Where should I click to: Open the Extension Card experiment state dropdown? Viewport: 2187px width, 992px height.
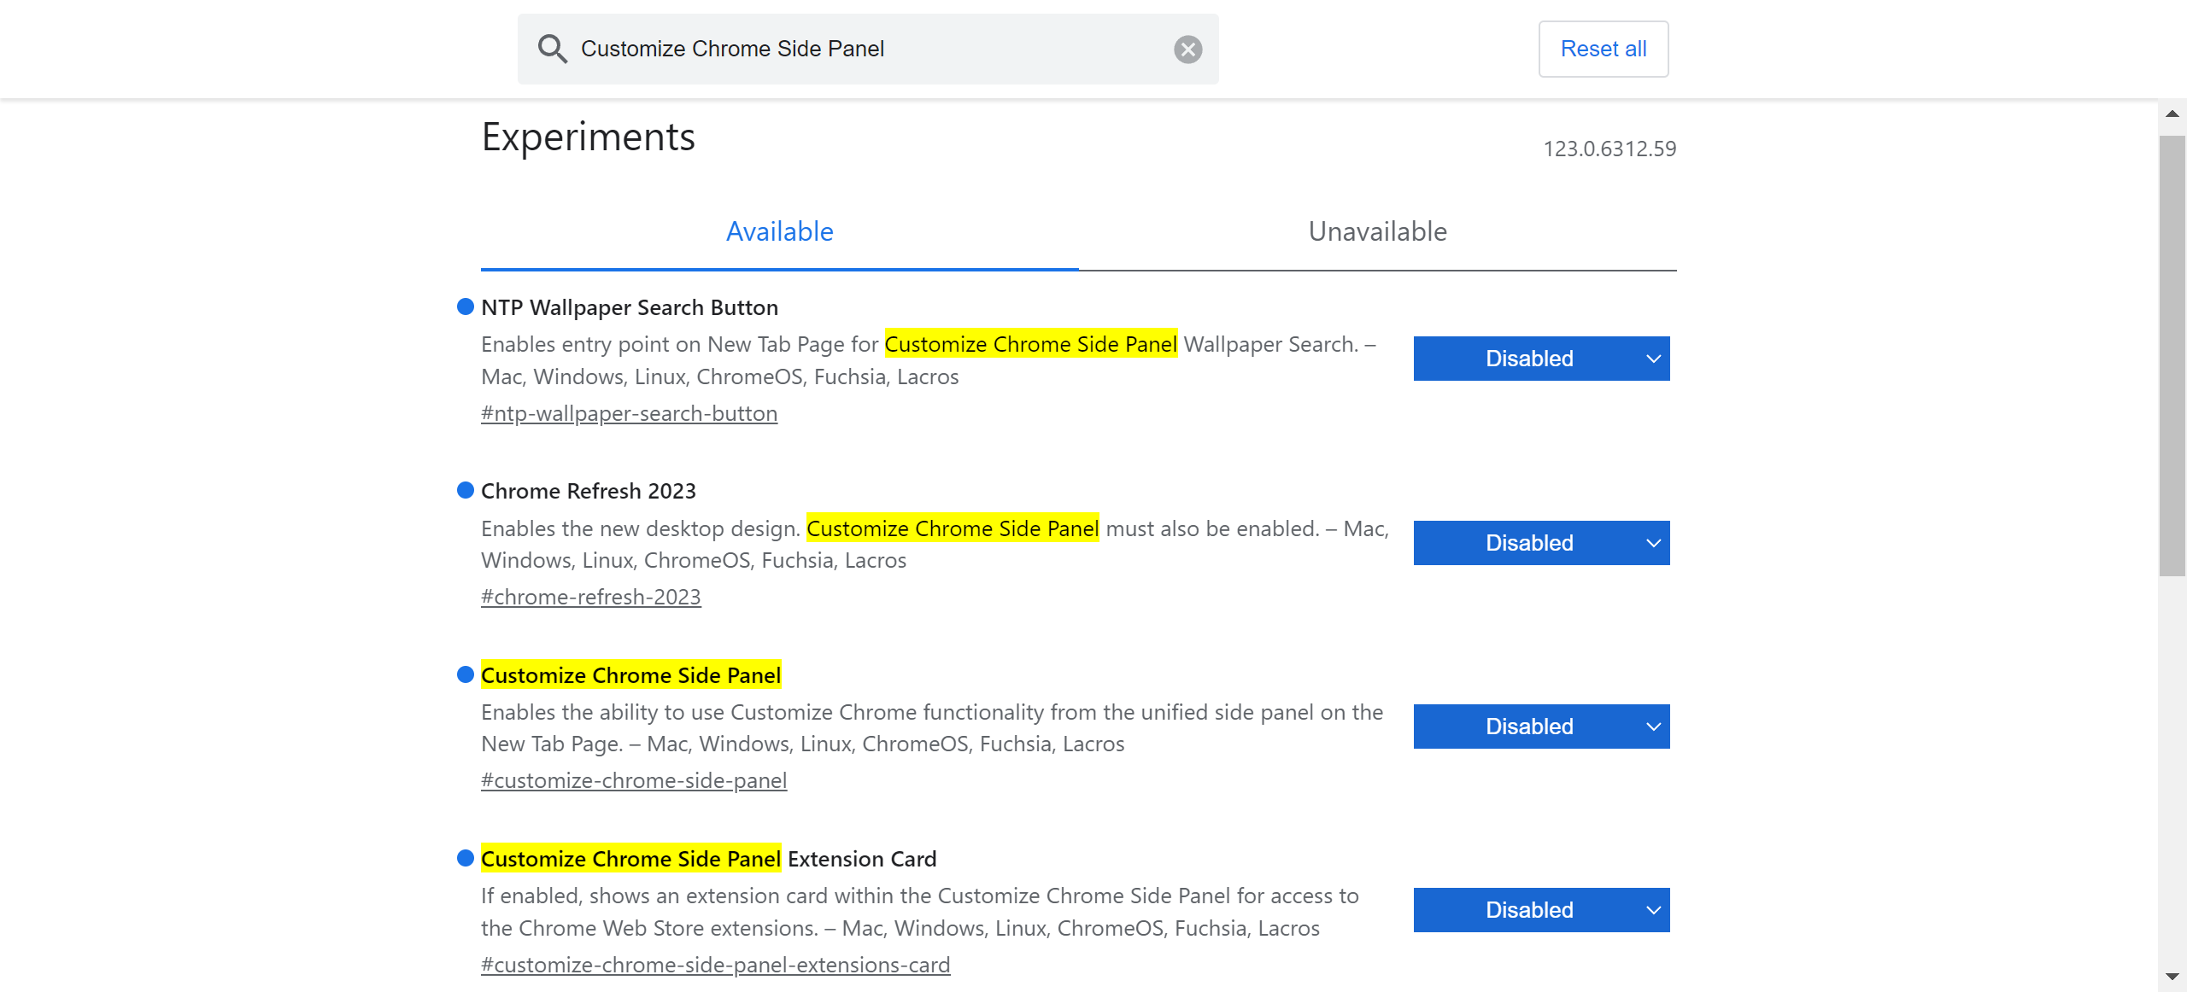point(1540,910)
